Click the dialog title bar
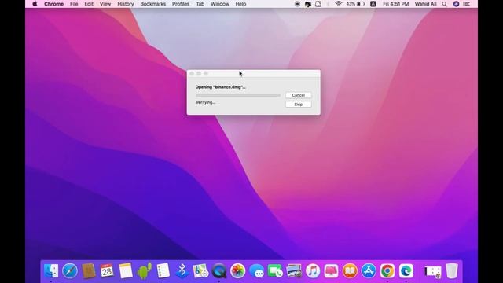 coord(253,73)
